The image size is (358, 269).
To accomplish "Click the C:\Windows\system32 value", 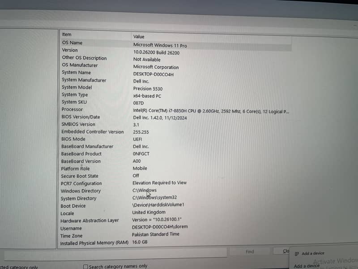I will click(154, 197).
